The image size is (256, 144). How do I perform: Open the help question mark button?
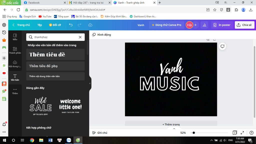[251, 133]
